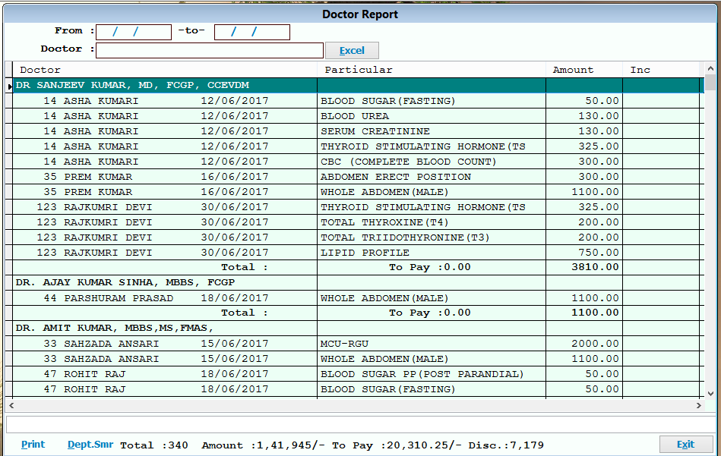The image size is (721, 456).
Task: Click the Excel export button
Action: point(351,50)
